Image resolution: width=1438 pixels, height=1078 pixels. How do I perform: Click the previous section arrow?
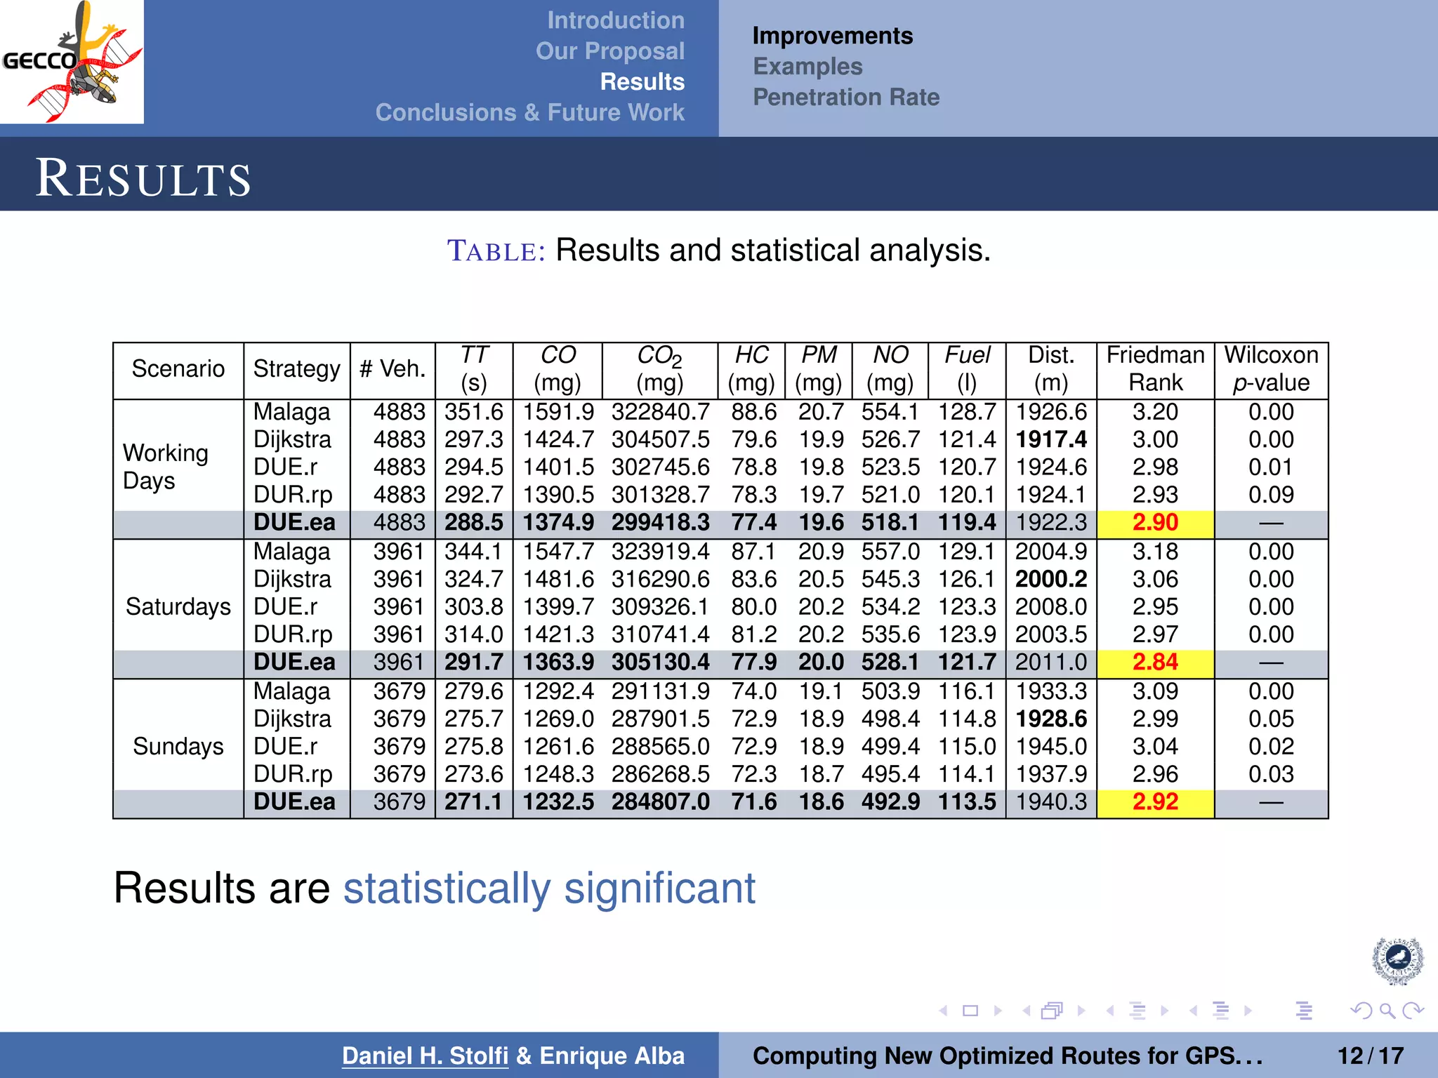click(1194, 1011)
